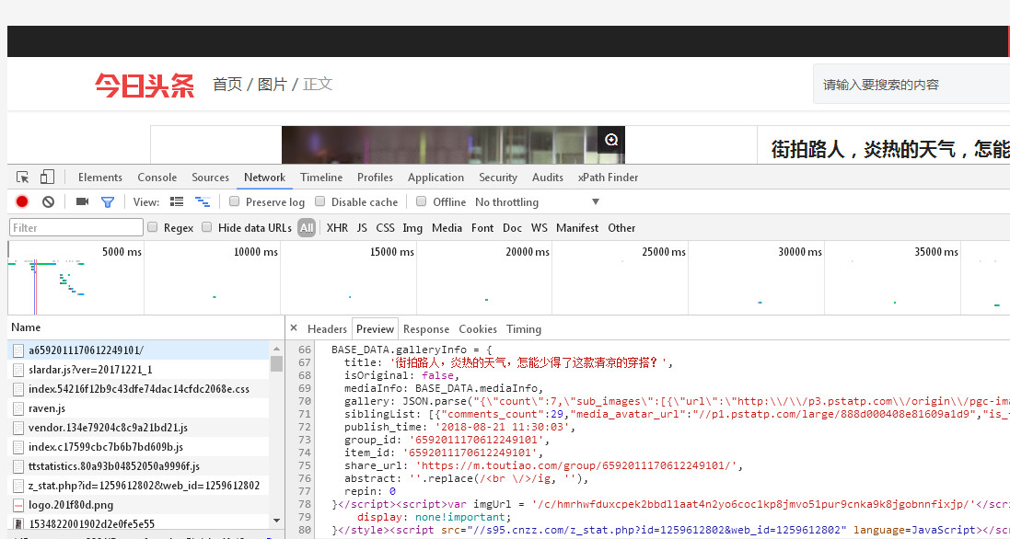The width and height of the screenshot is (1010, 539).
Task: Select the slardar.js?ver=20171221_1 request
Action: click(x=138, y=370)
